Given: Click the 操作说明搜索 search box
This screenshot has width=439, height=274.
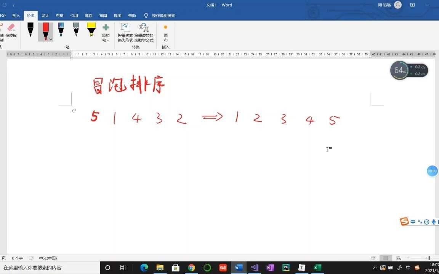Looking at the screenshot, I should point(164,16).
